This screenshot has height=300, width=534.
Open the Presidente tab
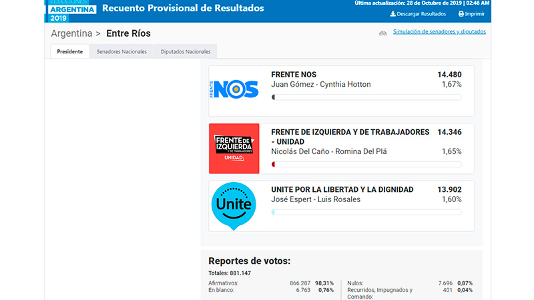coord(70,52)
